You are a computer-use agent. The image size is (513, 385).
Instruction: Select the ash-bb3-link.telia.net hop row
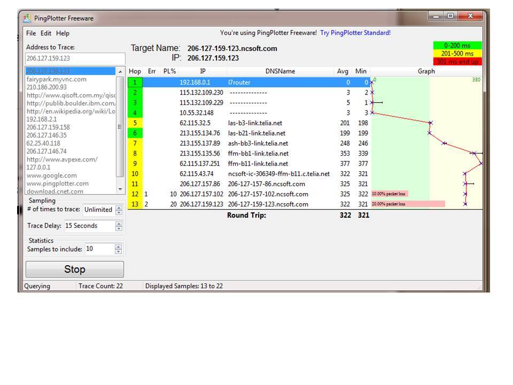(249, 143)
